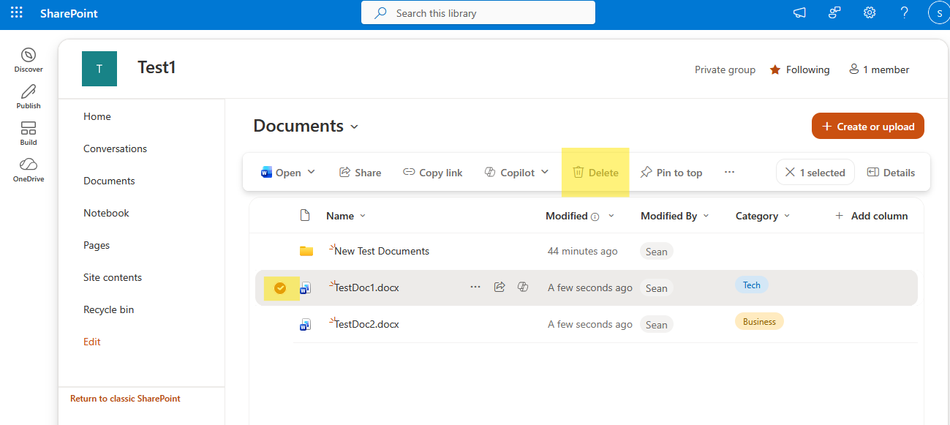Open toolbar overflow more options ellipsis
Image resolution: width=950 pixels, height=425 pixels.
point(729,172)
